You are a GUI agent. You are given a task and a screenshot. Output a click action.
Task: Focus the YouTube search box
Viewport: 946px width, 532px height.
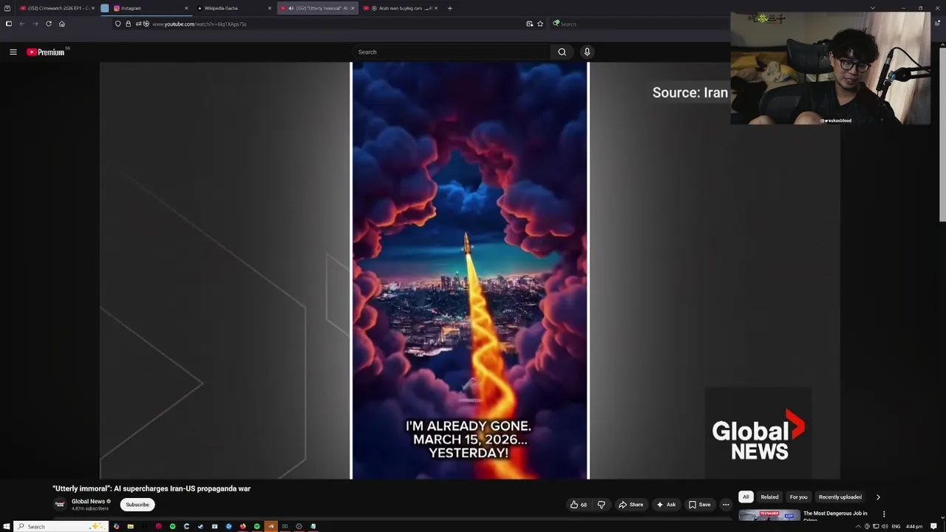click(x=452, y=52)
